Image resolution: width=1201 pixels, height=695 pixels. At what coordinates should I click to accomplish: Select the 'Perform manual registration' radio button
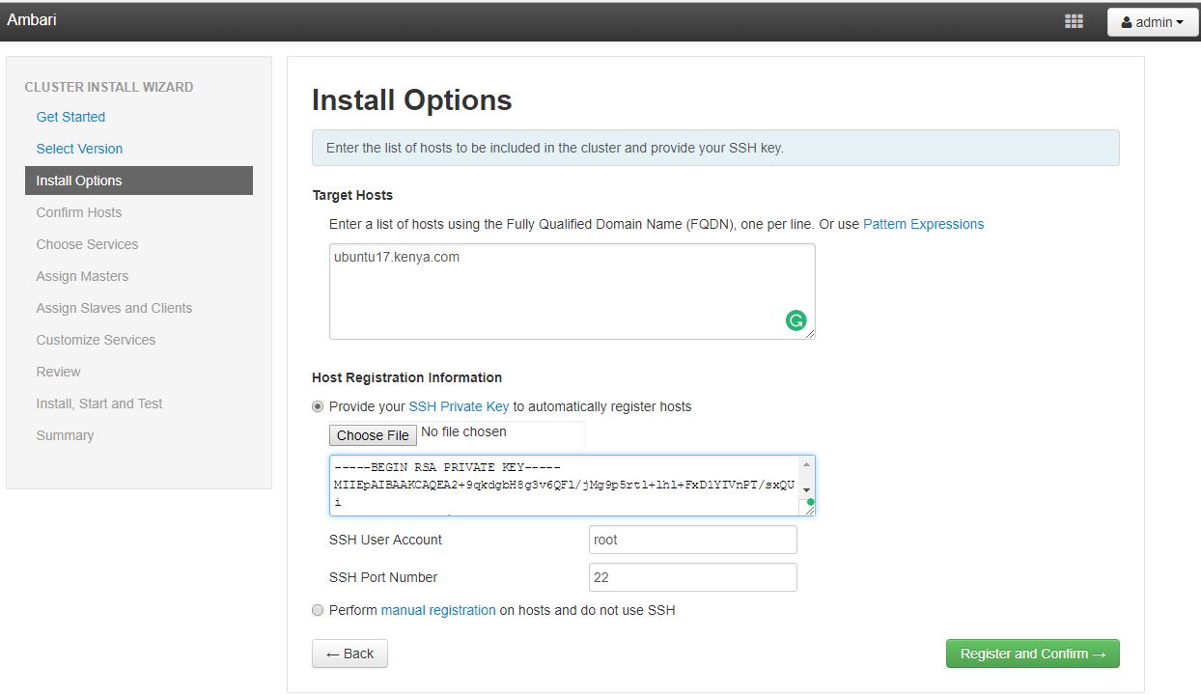(x=318, y=610)
